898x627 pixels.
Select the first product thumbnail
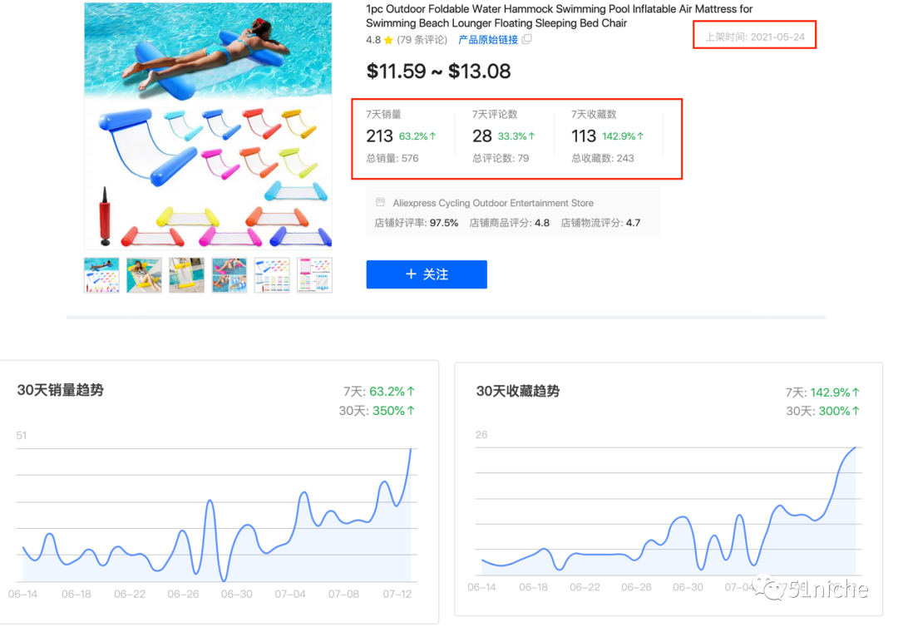pyautogui.click(x=101, y=274)
